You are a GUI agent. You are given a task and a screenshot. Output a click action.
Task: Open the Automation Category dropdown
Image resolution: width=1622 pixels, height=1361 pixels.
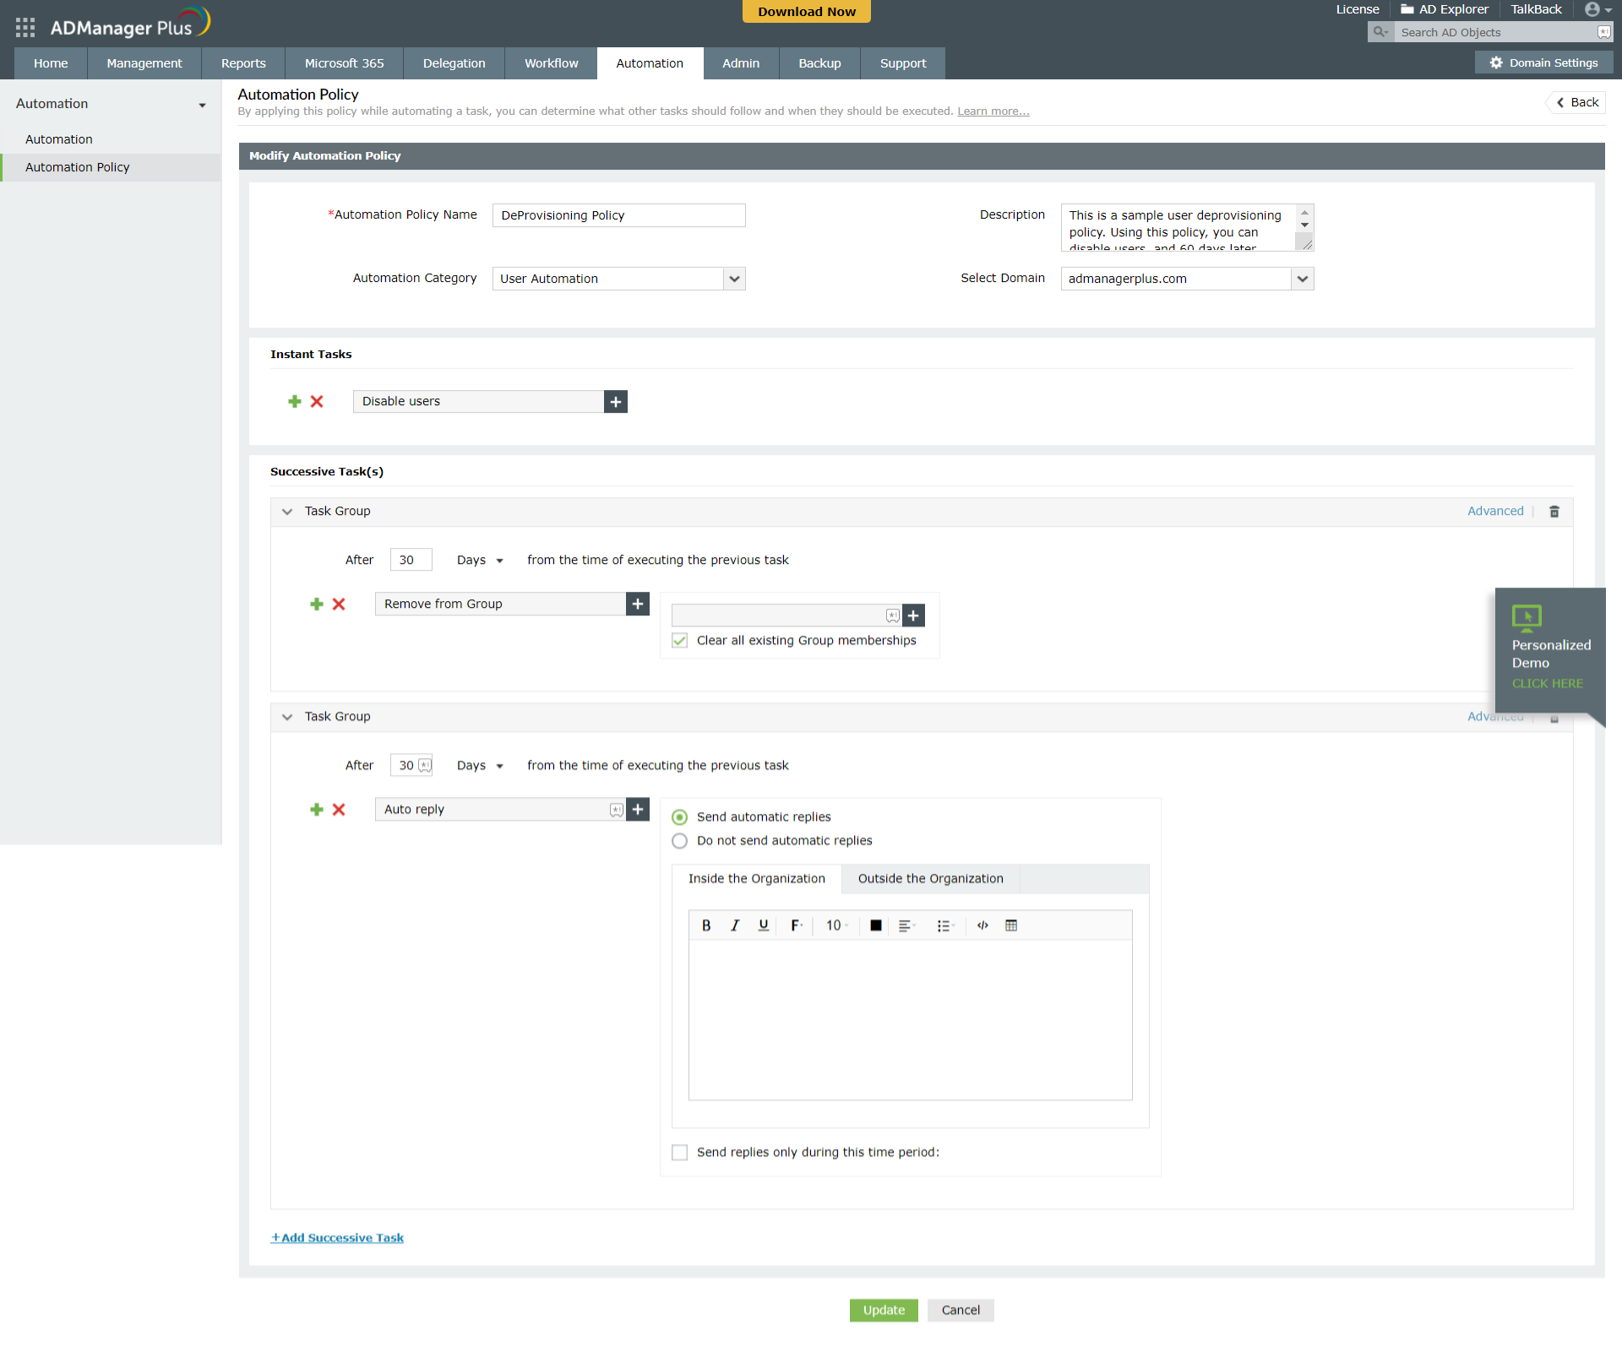pos(733,279)
